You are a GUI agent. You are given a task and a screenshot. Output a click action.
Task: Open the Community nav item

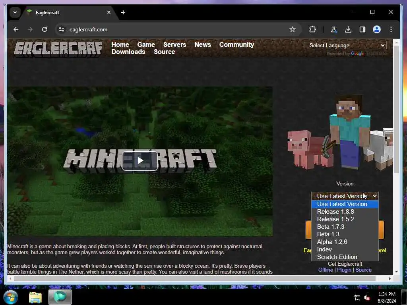(237, 44)
